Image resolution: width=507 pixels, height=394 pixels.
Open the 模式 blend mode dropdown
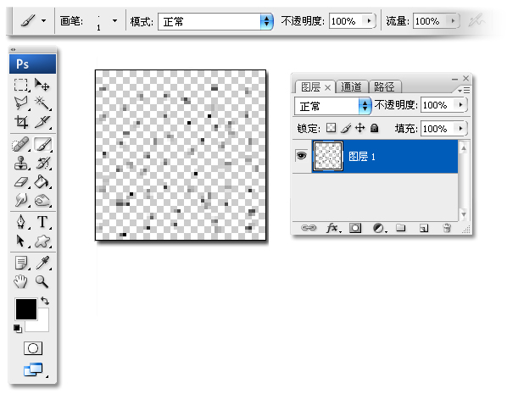click(215, 22)
